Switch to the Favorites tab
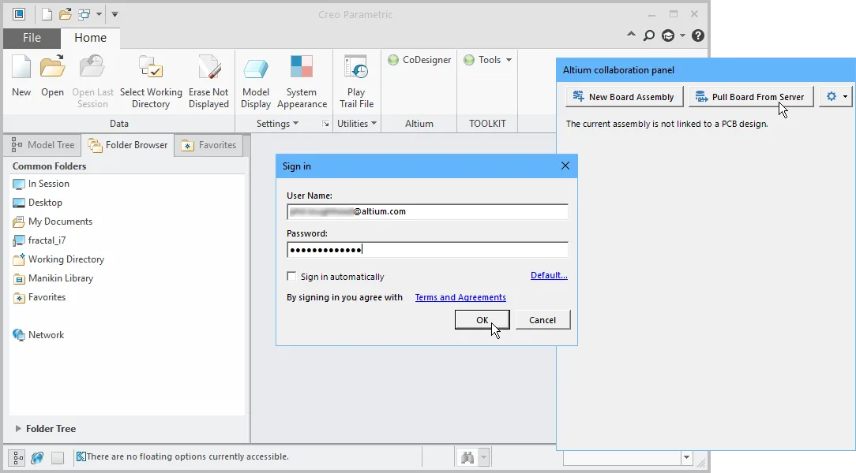This screenshot has height=473, width=856. (209, 145)
